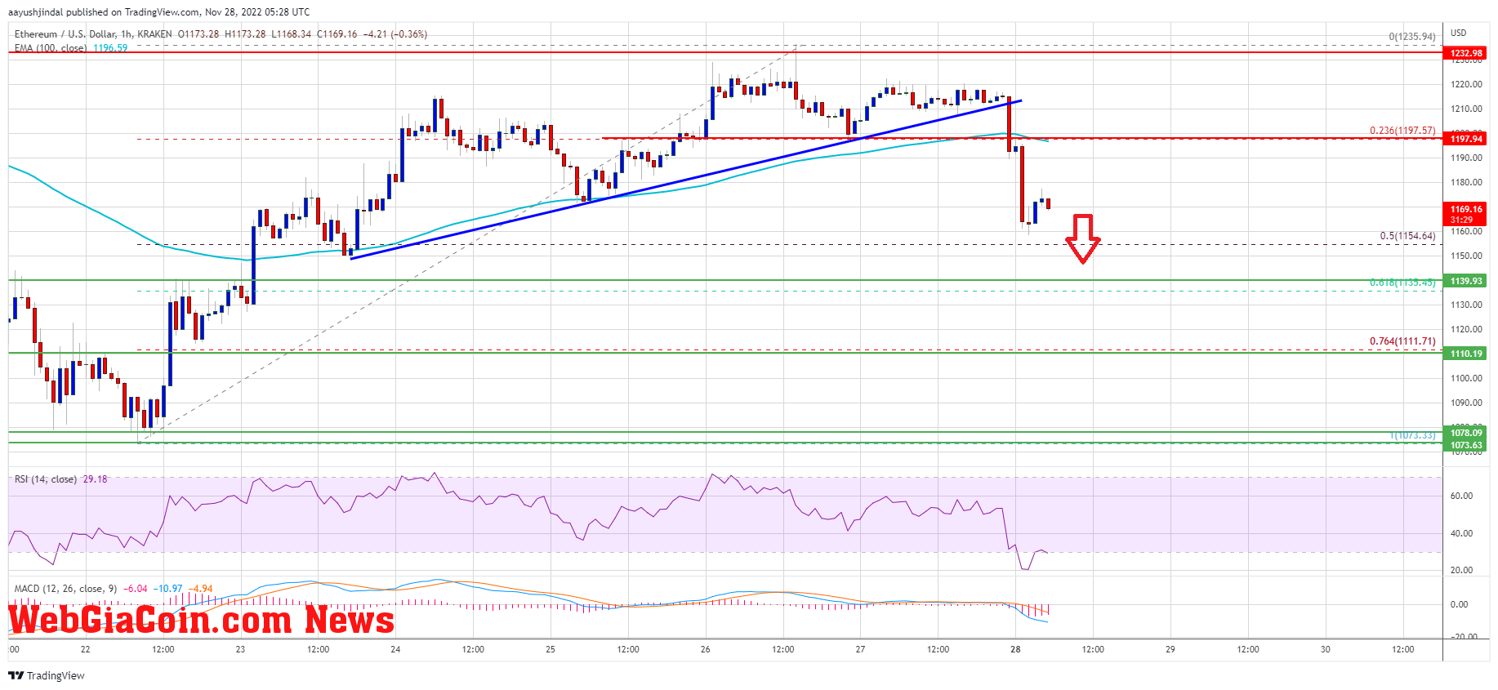The image size is (1498, 690).
Task: Select the Fib level label 0.236(1197.57)
Action: pyautogui.click(x=1402, y=131)
